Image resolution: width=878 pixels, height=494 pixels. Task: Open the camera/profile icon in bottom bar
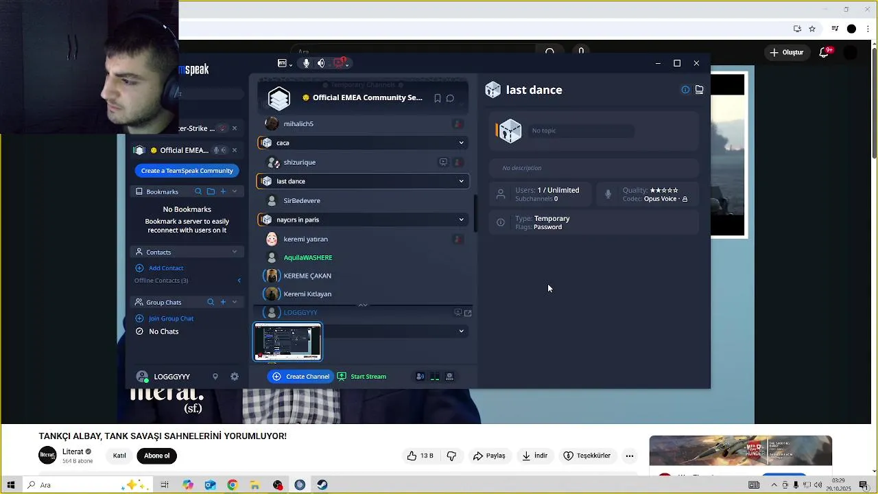click(450, 376)
